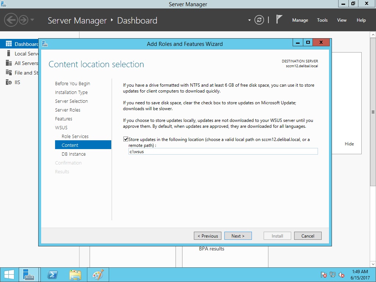
Task: Select Role Services in the wizard steps
Action: pyautogui.click(x=75, y=136)
